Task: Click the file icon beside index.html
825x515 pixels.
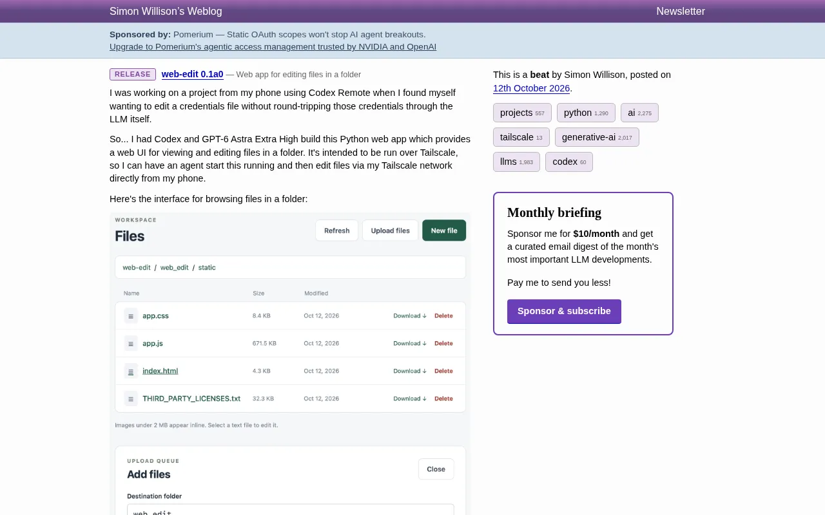Action: [x=131, y=371]
